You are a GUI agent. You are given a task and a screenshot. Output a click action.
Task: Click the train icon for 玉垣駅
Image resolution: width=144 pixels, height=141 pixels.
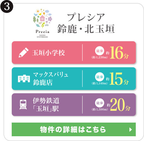pyautogui.click(x=23, y=104)
